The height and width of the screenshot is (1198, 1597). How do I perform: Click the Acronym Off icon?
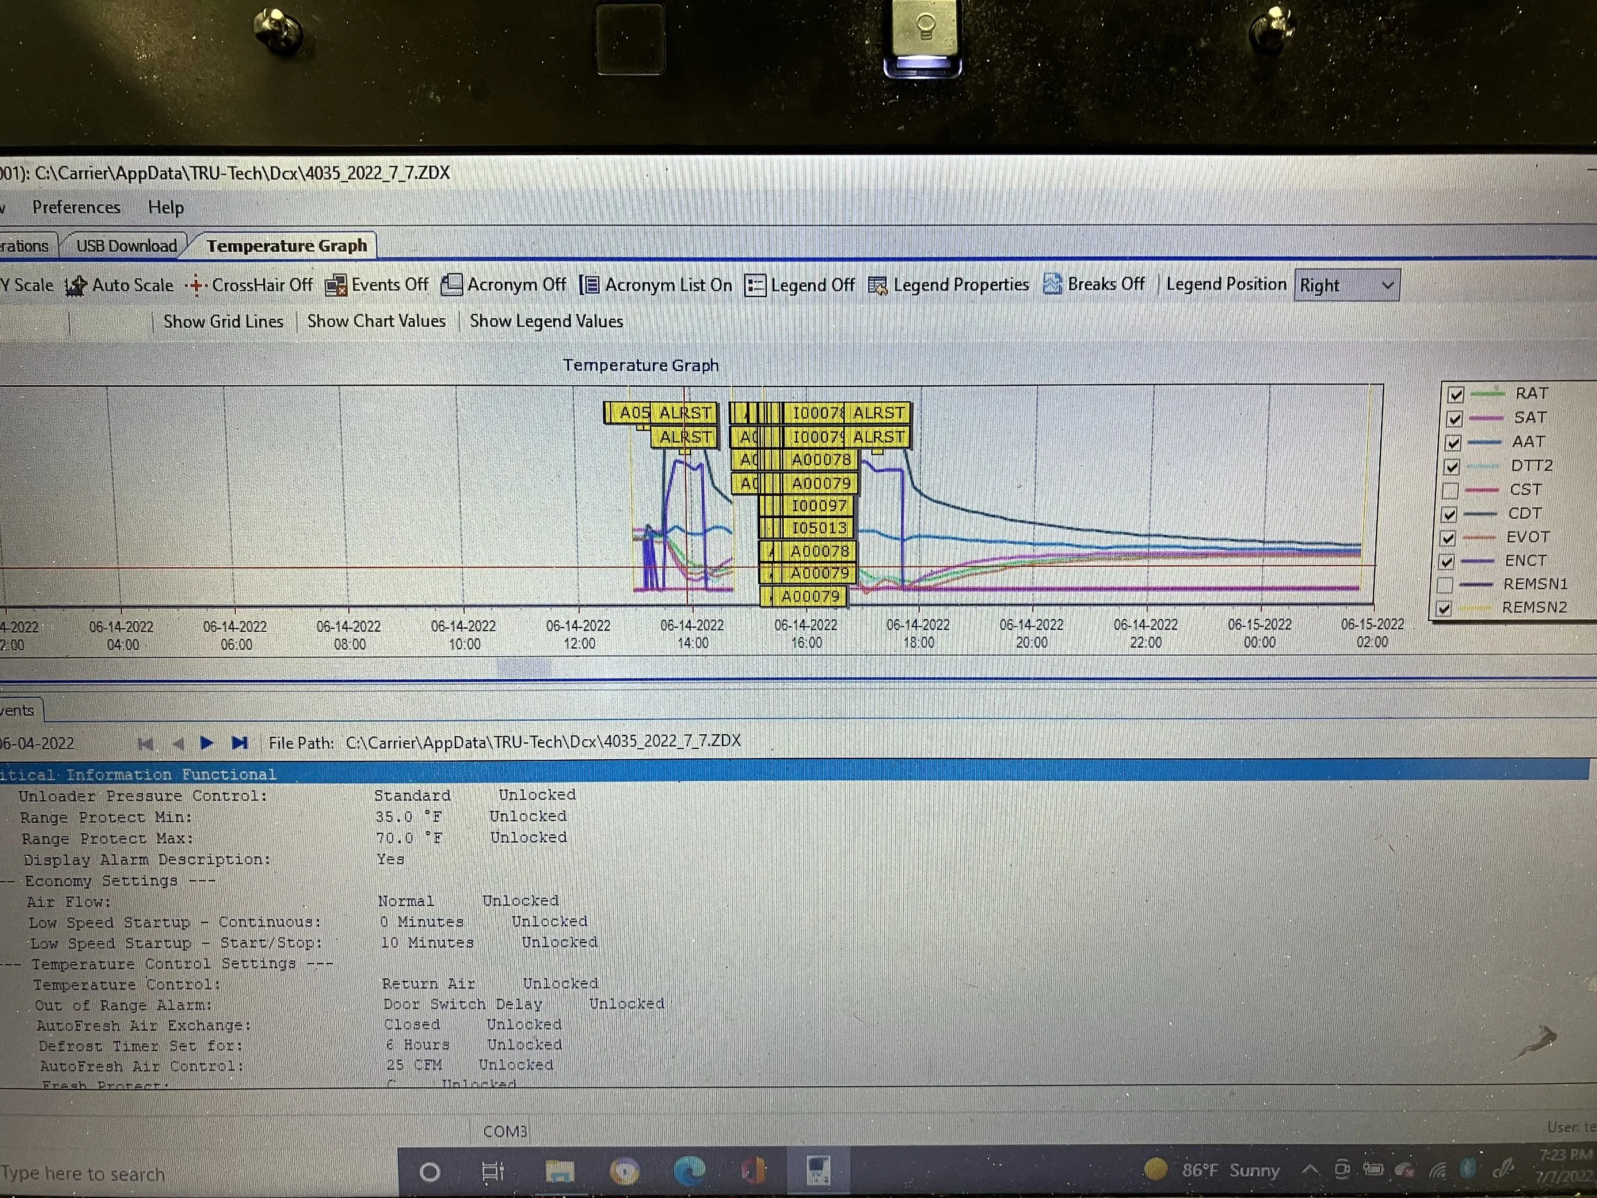[452, 284]
